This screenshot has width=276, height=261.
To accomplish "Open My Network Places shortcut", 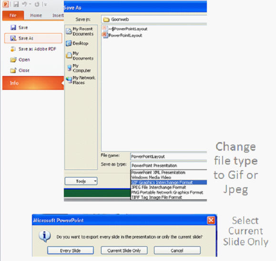I will tap(81, 80).
